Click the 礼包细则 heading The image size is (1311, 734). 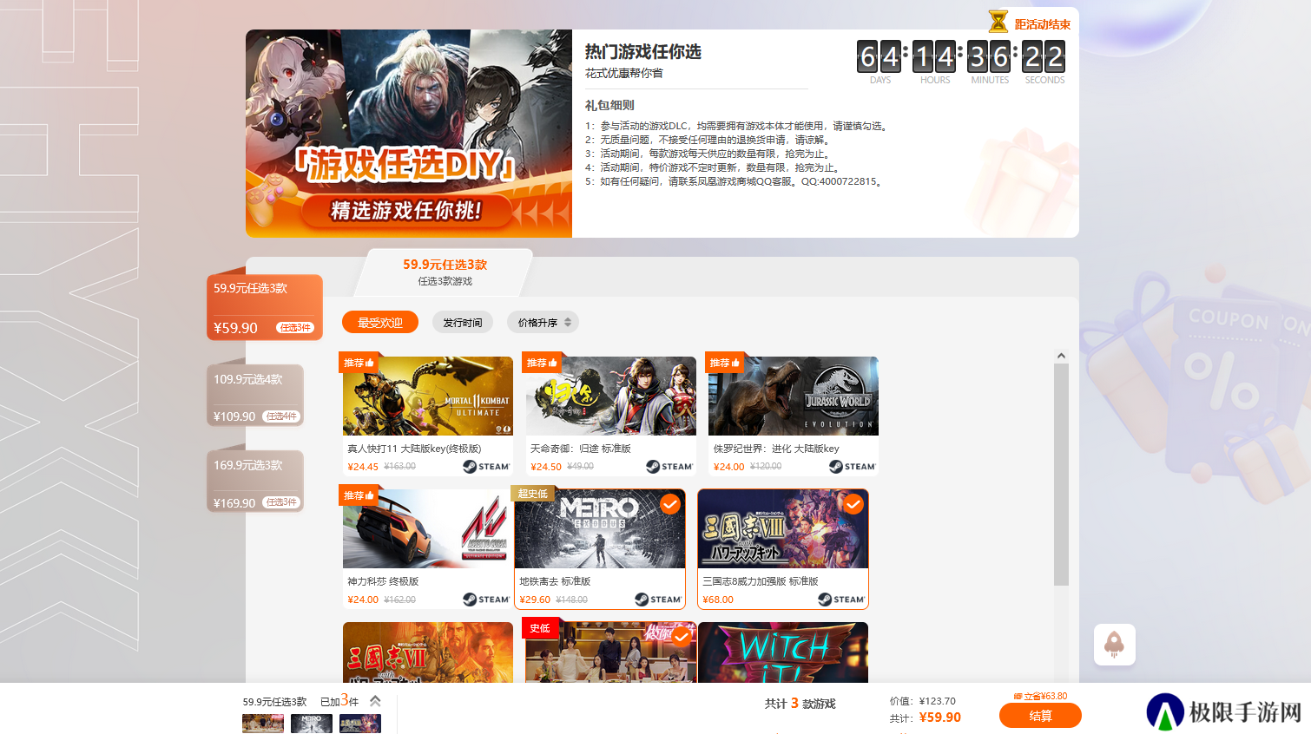click(609, 105)
